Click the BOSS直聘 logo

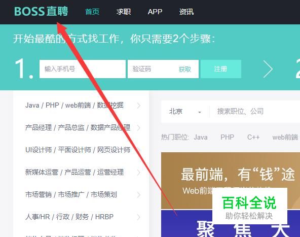click(x=41, y=11)
